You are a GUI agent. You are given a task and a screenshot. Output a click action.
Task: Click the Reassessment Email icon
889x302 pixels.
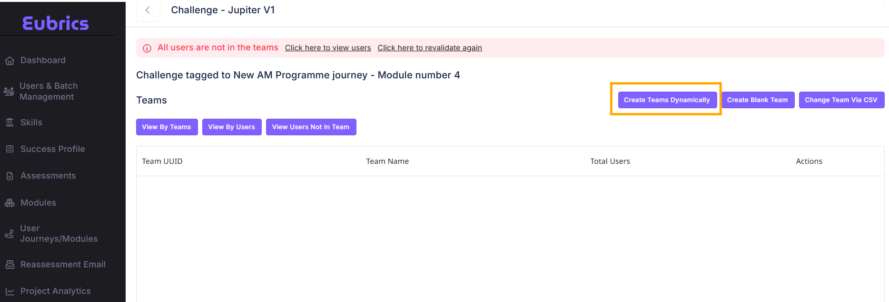10,264
